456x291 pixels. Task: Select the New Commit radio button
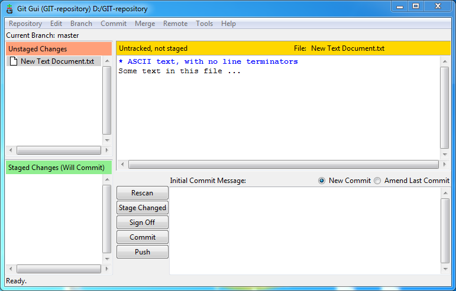coord(321,181)
